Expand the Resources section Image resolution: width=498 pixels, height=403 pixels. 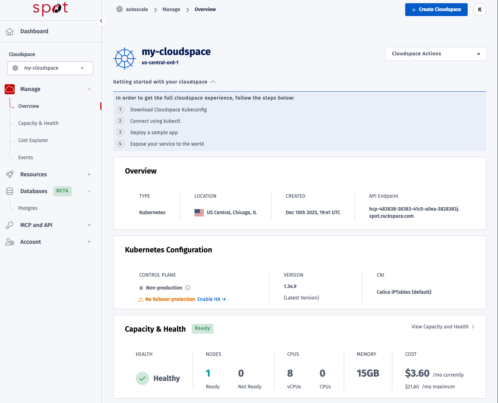tap(89, 174)
